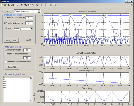Click the Hide Plot Tools icon

[x=51, y=5]
